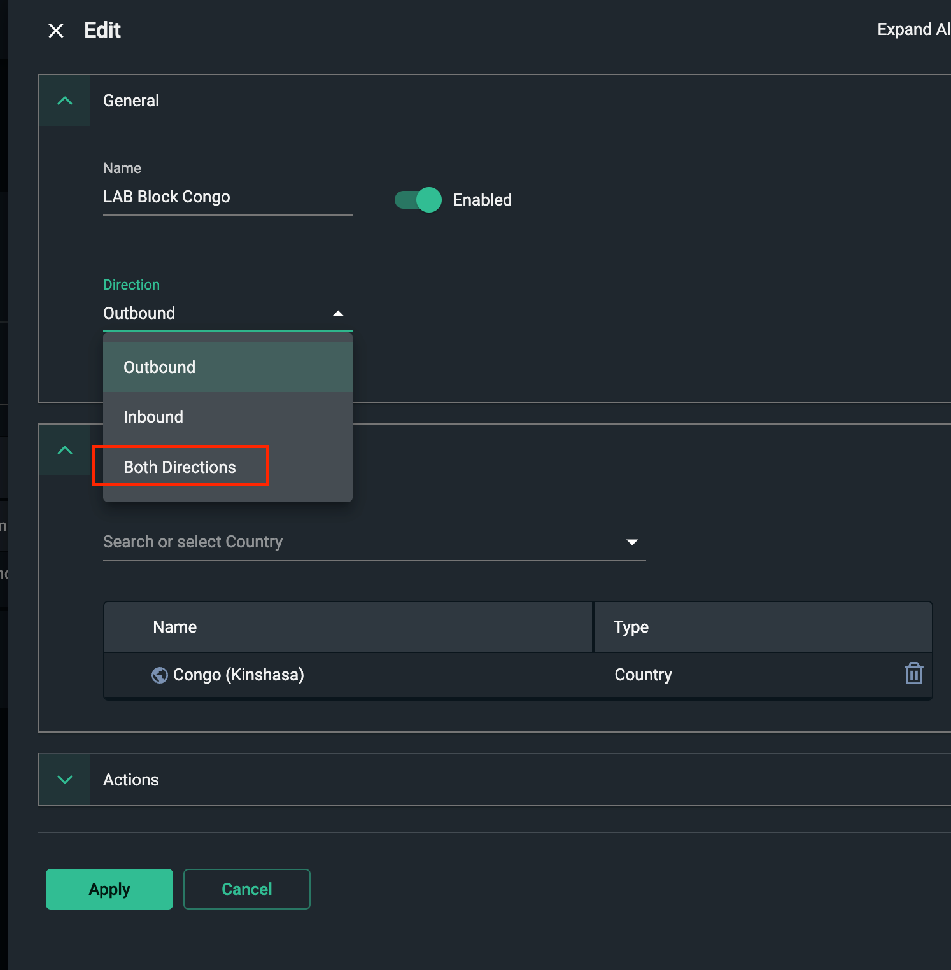The image size is (951, 970).
Task: Disable the rule with the Enabled toggle
Action: click(417, 199)
